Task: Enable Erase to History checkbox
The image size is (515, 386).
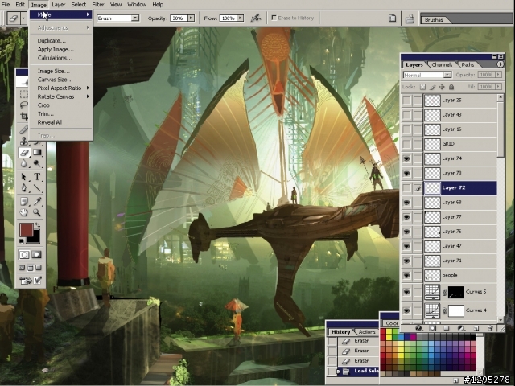Action: click(x=274, y=18)
